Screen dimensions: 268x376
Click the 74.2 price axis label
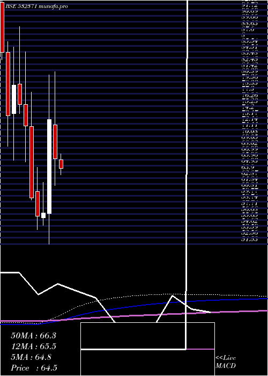point(247,107)
